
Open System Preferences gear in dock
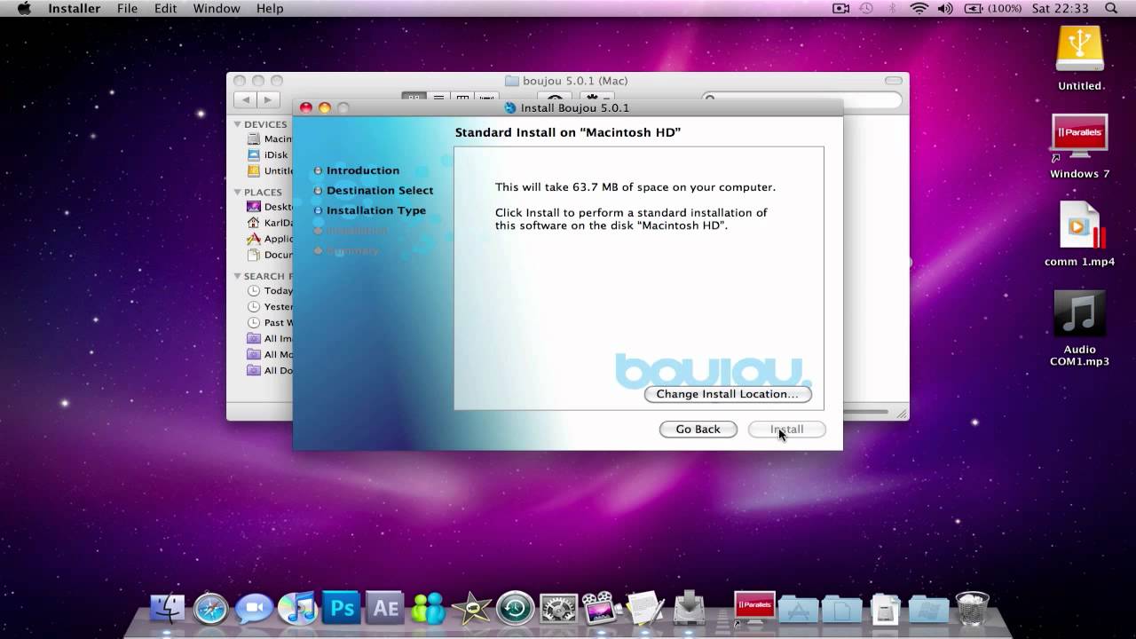click(x=558, y=608)
